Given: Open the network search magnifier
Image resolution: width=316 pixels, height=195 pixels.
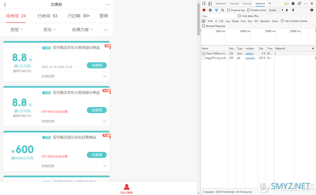Looking at the screenshot, I should click(x=223, y=10).
